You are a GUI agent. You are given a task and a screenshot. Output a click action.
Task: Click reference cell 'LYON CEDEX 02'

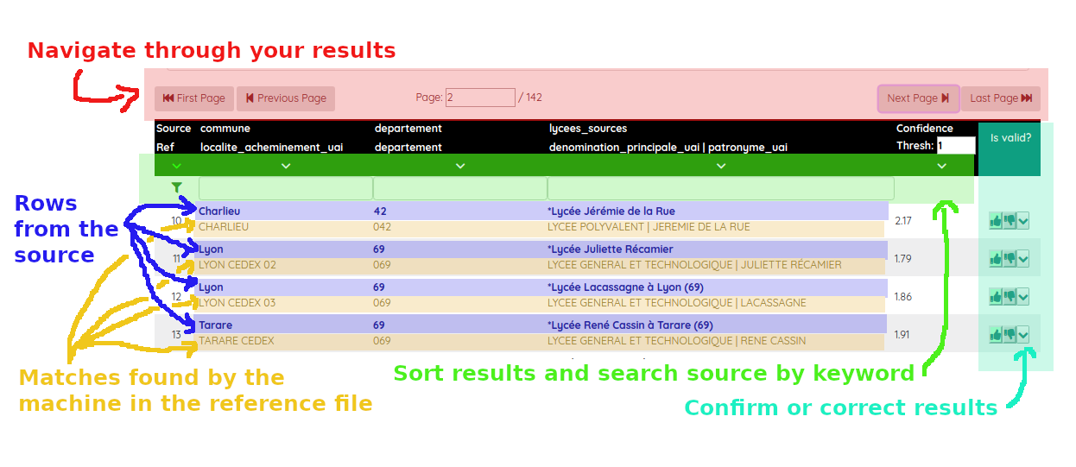pyautogui.click(x=237, y=265)
